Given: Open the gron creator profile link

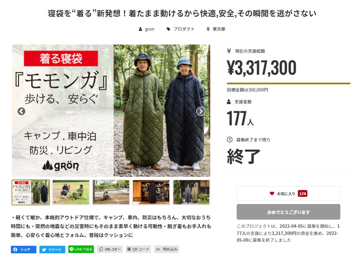Looking at the screenshot, I should click(147, 29).
